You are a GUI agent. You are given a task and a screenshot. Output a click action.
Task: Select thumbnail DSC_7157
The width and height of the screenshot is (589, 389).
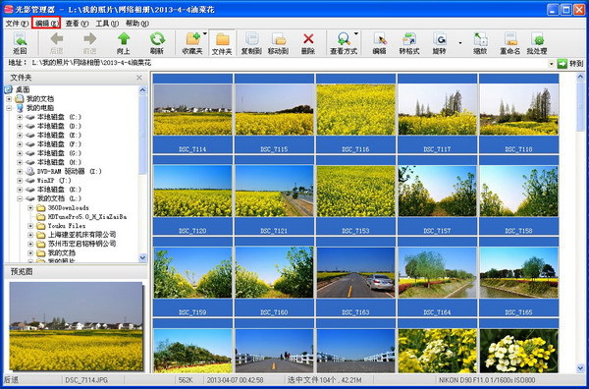point(437,195)
